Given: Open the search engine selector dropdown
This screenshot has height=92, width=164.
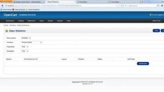Looking at the screenshot, I should tap(126, 6).
